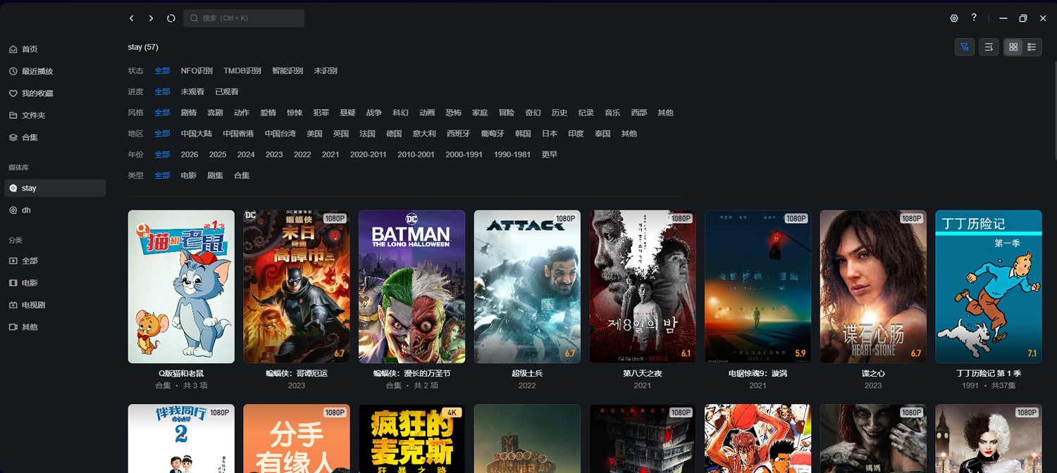
Task: Filter year by 2020-2011
Action: [369, 154]
